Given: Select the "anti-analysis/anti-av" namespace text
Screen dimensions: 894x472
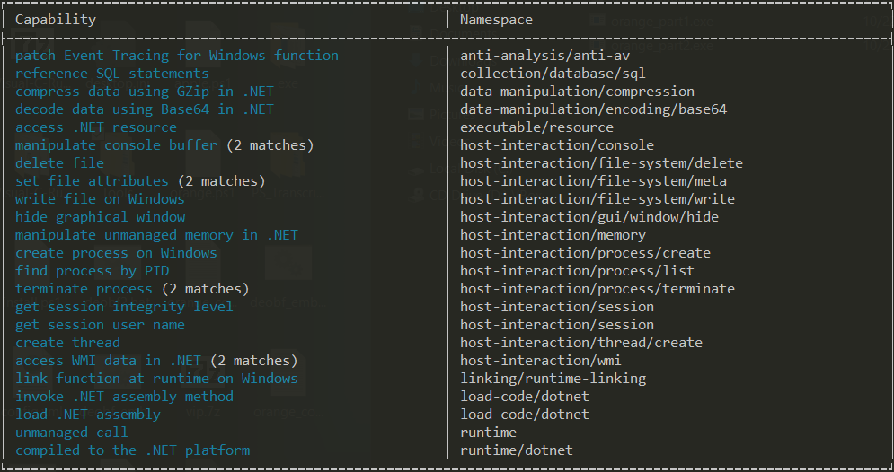Looking at the screenshot, I should [x=544, y=56].
